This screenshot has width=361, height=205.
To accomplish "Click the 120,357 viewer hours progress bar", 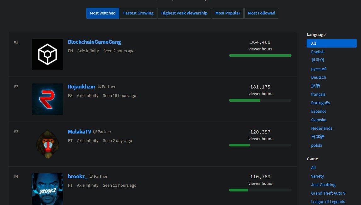I will (260, 145).
